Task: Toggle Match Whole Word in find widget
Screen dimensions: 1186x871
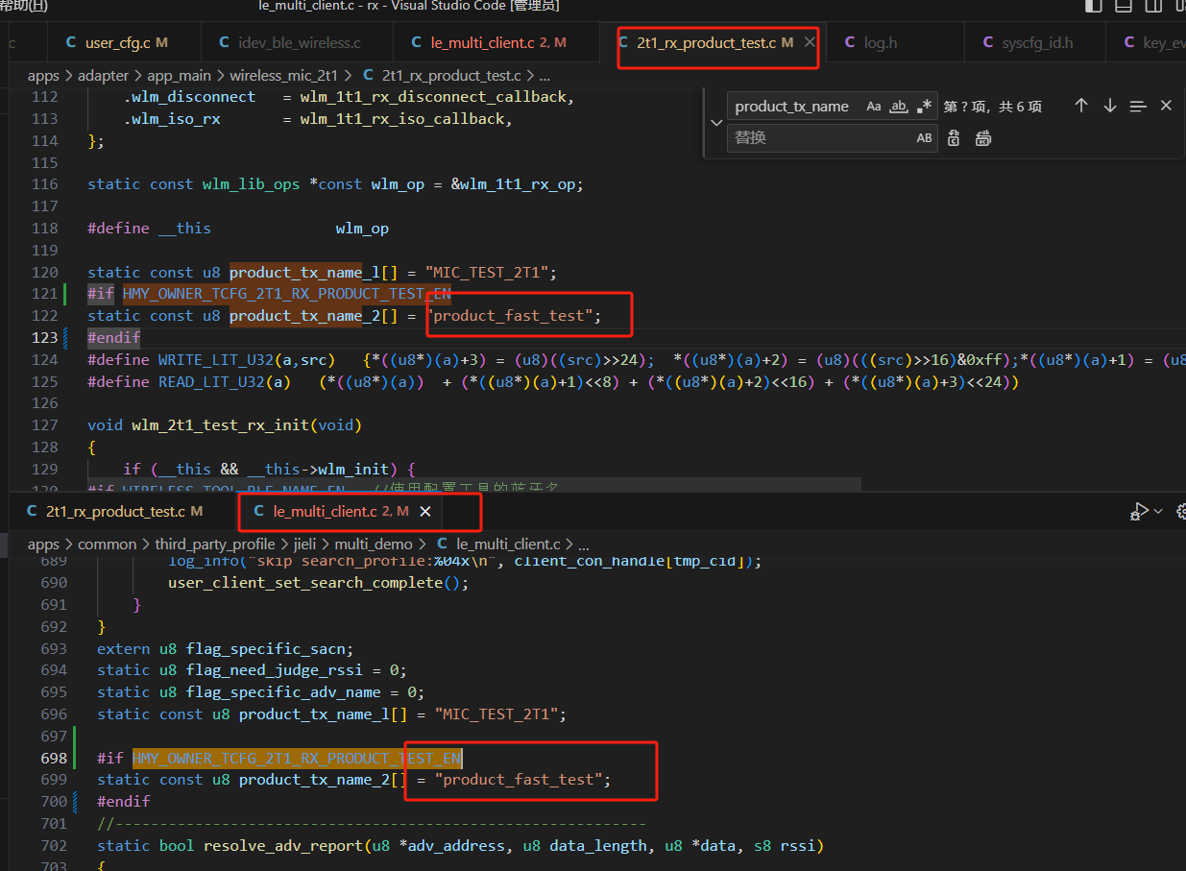Action: [899, 107]
